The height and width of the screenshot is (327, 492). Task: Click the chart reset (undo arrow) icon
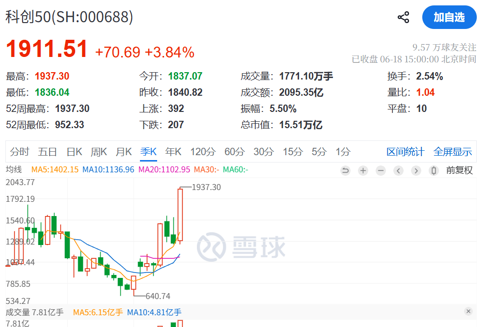tap(346, 171)
